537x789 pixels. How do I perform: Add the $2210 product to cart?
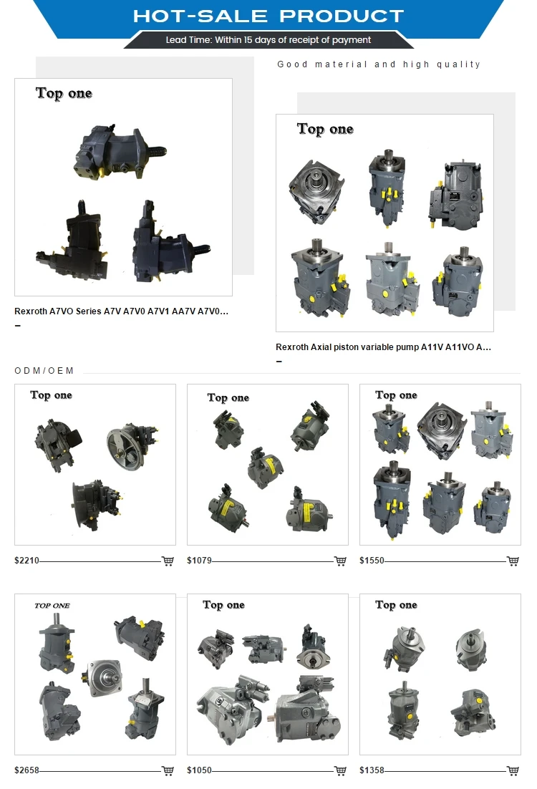pos(168,561)
